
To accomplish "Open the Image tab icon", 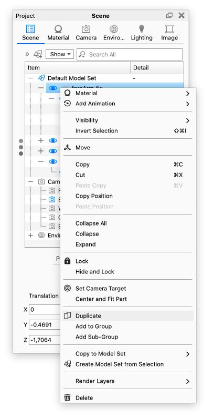I will pyautogui.click(x=169, y=29).
